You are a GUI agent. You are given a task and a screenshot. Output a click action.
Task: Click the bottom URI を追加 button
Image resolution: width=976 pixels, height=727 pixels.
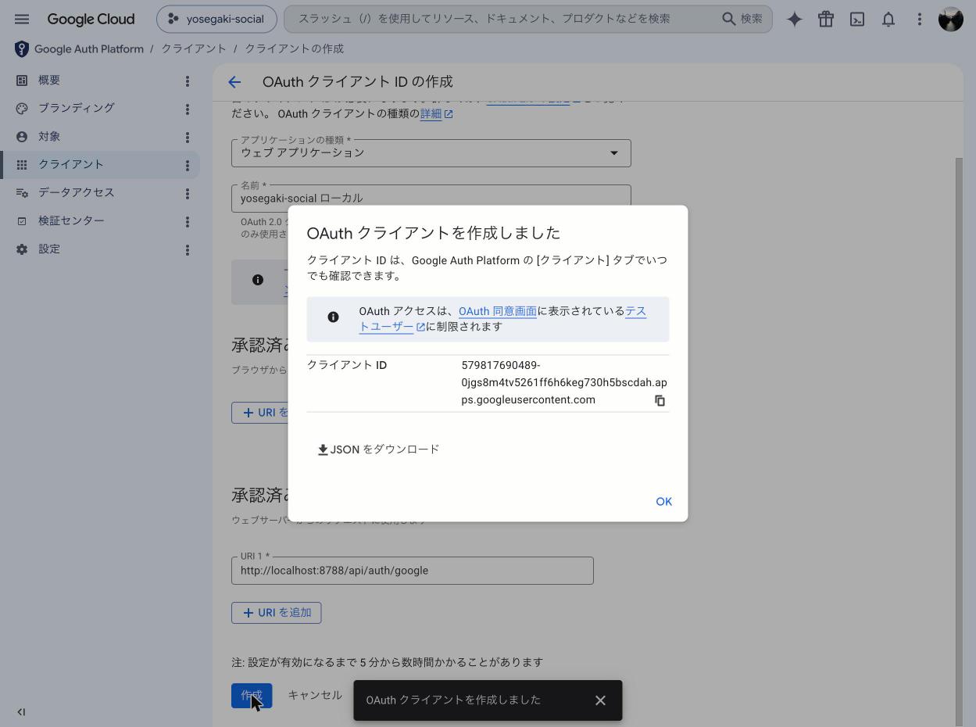276,613
